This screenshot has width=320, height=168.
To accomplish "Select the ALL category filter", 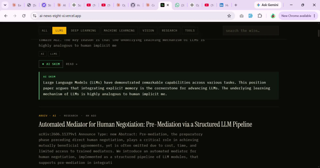I will (x=45, y=31).
